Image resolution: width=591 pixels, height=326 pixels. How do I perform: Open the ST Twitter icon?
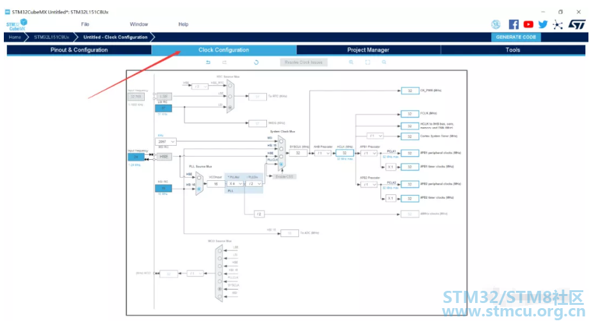click(543, 24)
